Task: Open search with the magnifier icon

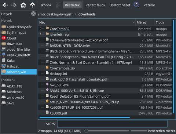Action: click(x=136, y=5)
